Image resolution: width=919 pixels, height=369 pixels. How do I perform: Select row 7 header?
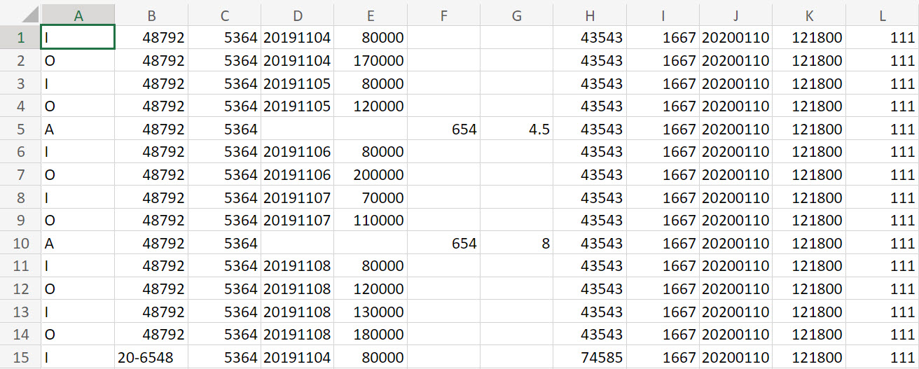21,174
